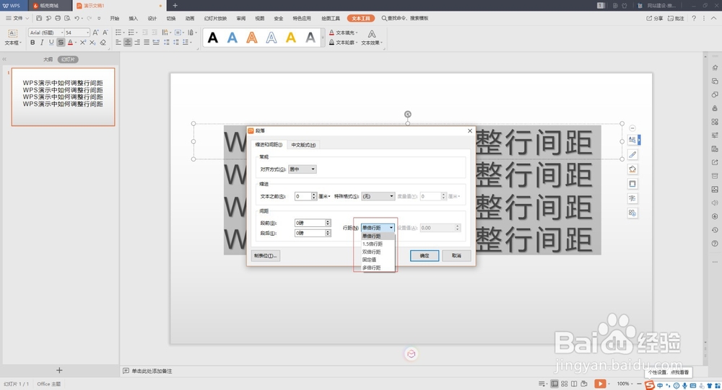
Task: Open the 文件 file menu
Action: [17, 19]
